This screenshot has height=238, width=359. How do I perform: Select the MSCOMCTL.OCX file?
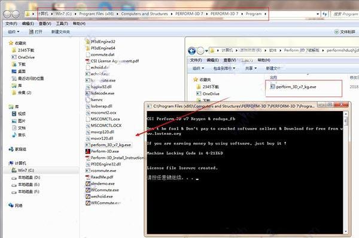(104, 125)
